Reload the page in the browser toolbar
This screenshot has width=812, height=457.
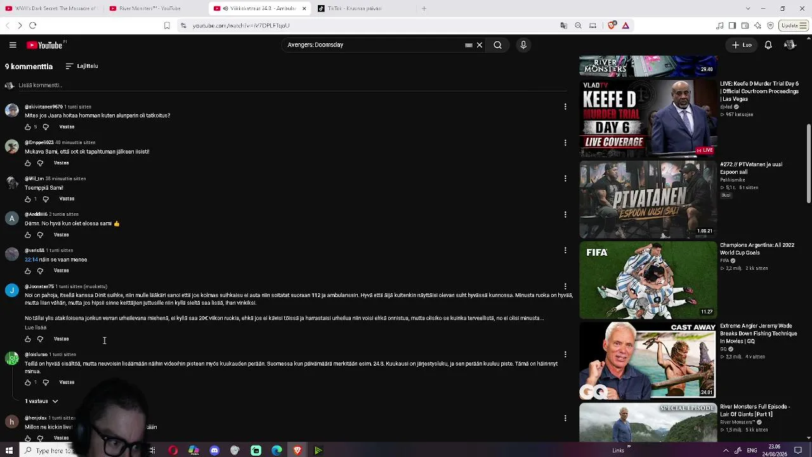point(33,25)
